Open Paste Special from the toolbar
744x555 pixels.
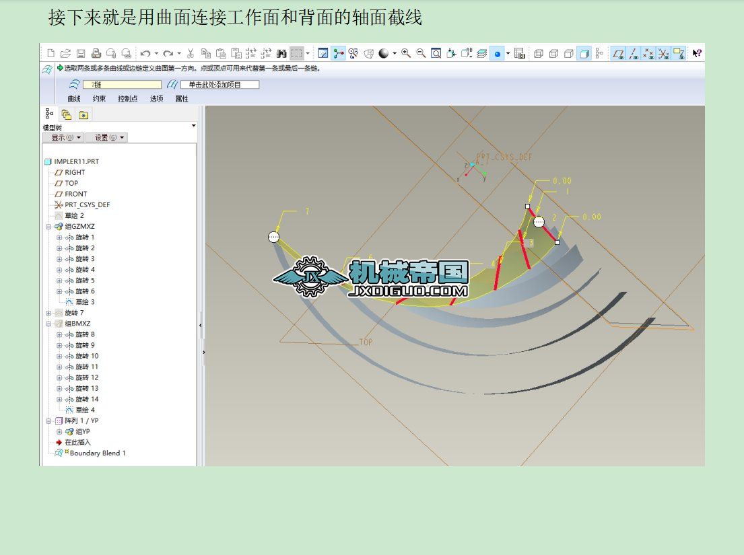tap(236, 54)
